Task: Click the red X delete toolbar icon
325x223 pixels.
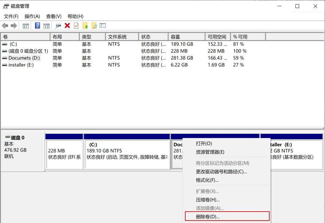Action: tap(67, 26)
